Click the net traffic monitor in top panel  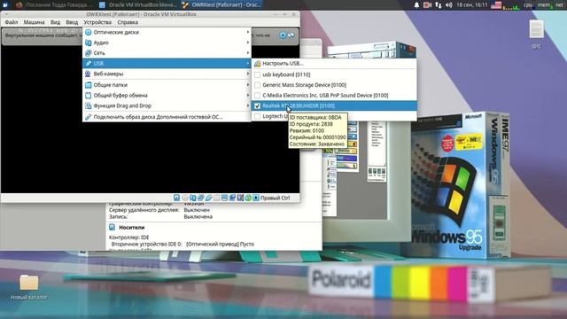[559, 5]
